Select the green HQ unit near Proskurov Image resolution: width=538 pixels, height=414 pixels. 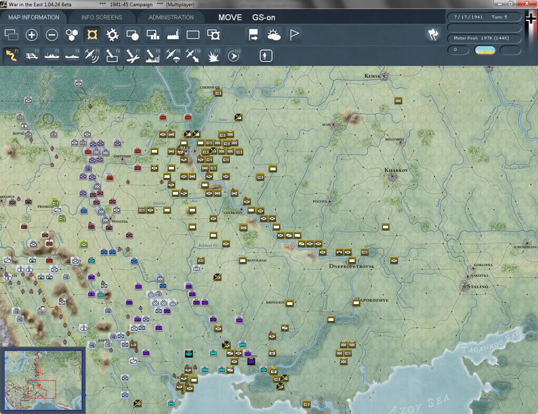tap(55, 202)
